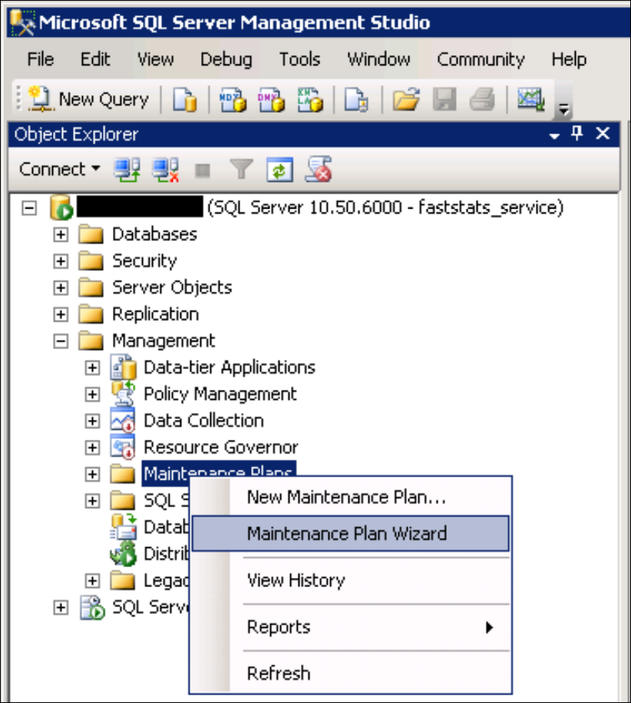Open the View menu
The width and height of the screenshot is (631, 703).
point(156,59)
